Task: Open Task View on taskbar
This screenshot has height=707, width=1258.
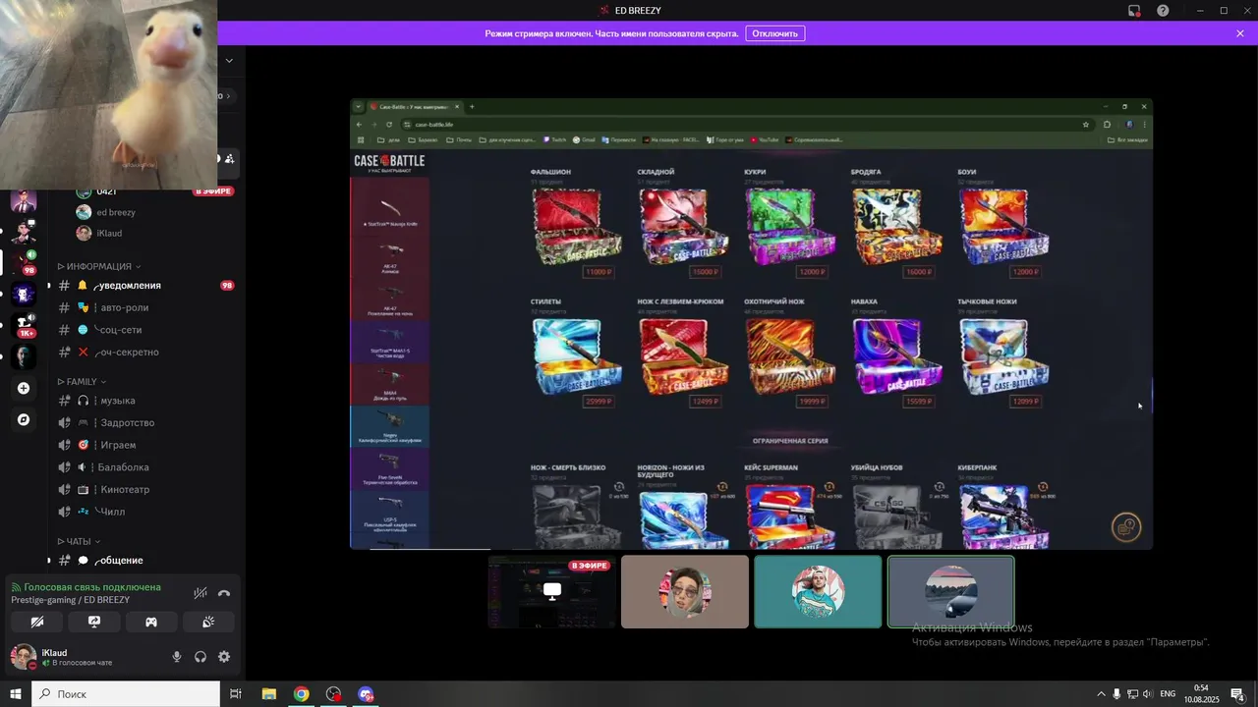Action: click(236, 694)
